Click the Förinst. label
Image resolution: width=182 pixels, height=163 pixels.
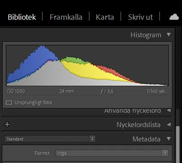pos(43,153)
